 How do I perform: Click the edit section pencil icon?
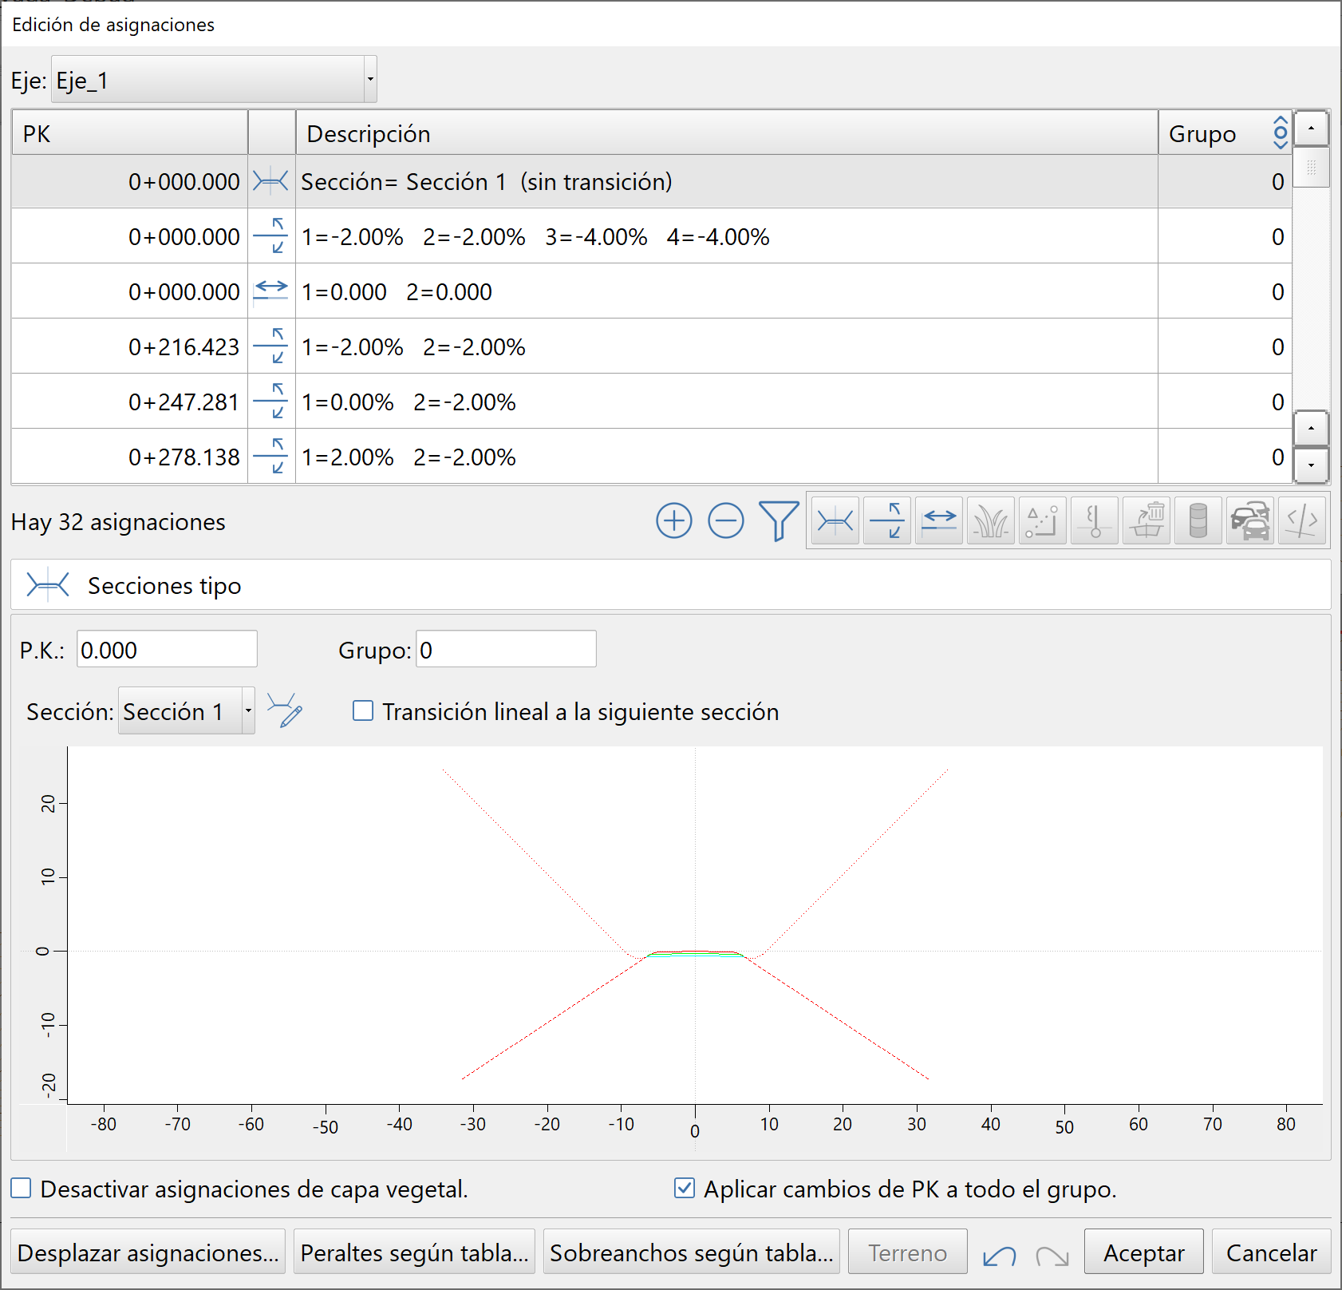(285, 710)
